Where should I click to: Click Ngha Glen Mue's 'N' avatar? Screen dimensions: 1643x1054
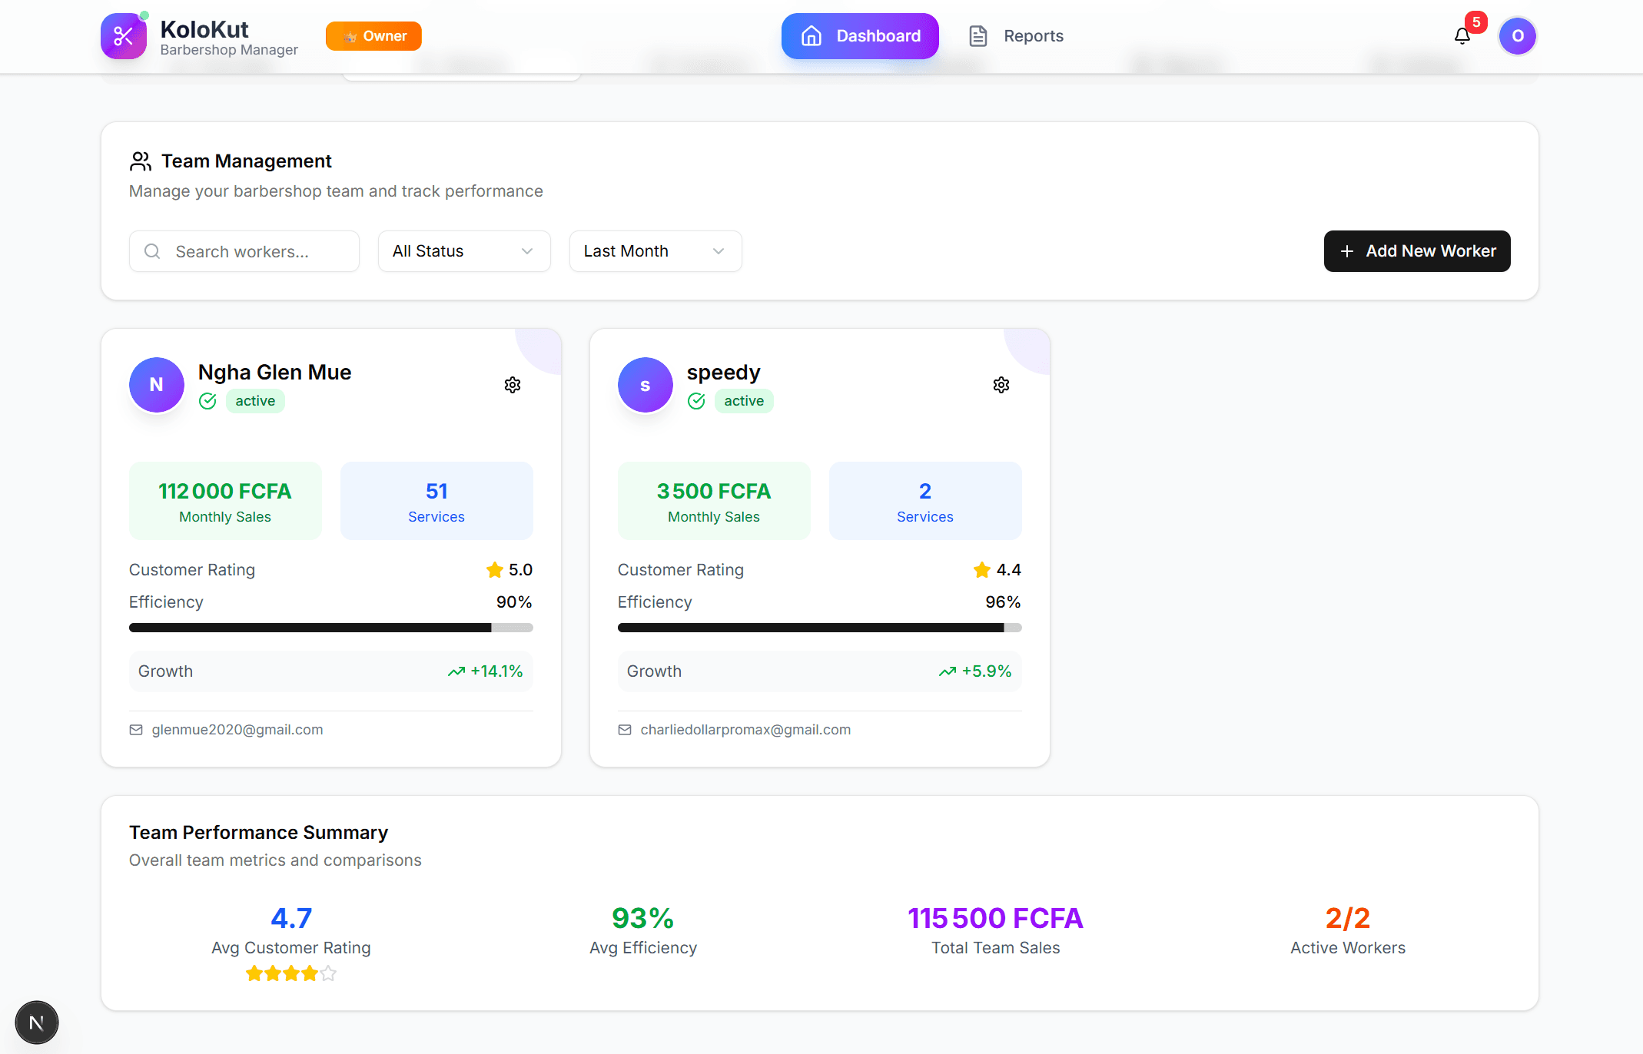coord(157,385)
